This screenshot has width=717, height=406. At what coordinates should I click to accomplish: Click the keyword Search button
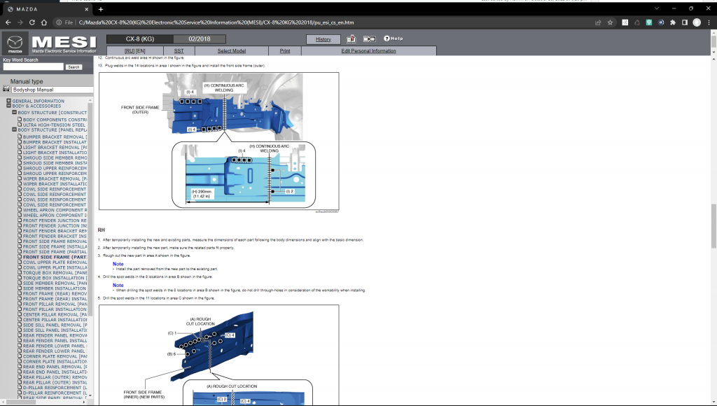(74, 67)
